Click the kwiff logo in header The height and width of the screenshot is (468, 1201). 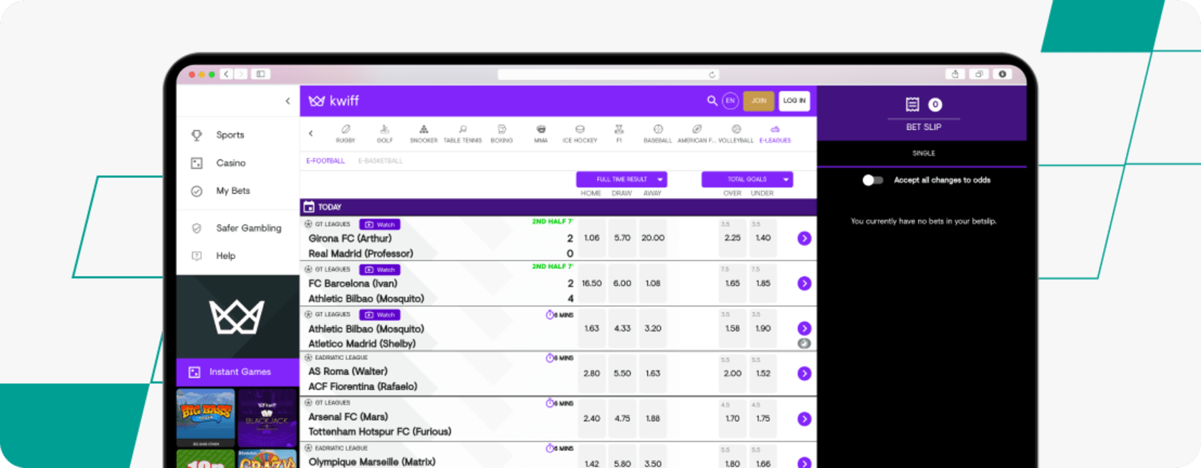coord(334,101)
